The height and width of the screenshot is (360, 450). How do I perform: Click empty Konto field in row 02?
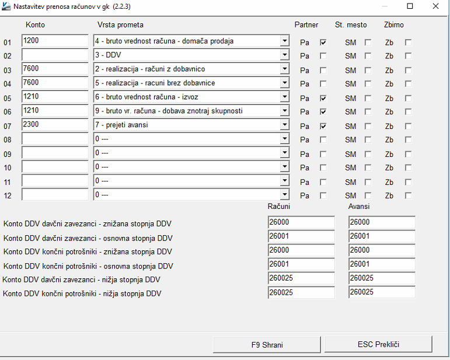55,55
